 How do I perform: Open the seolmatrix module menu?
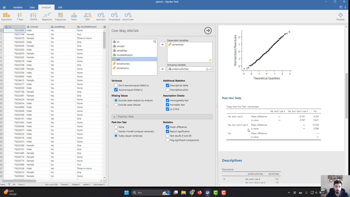pos(101,16)
